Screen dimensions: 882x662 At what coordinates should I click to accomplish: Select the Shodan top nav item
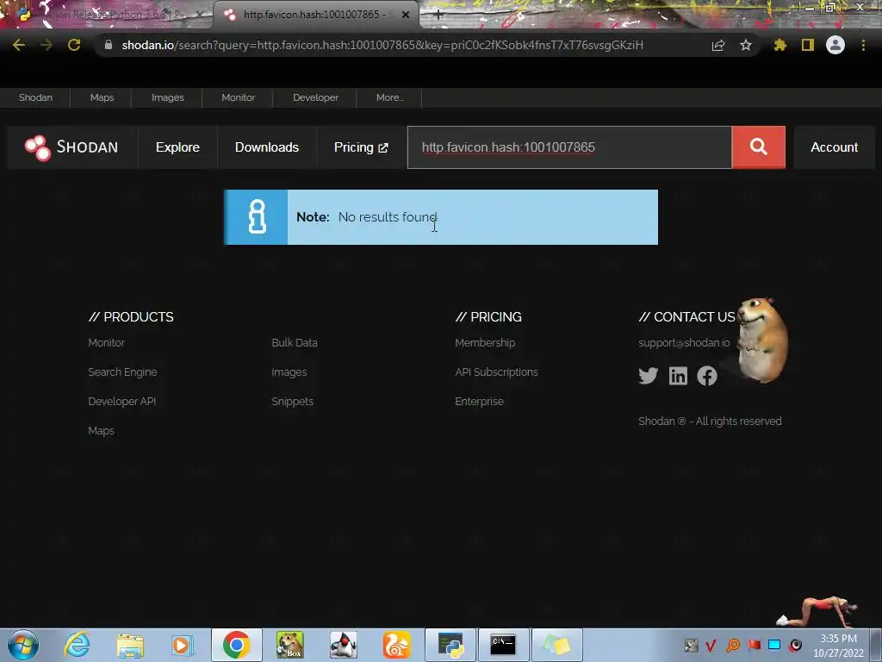coord(35,97)
